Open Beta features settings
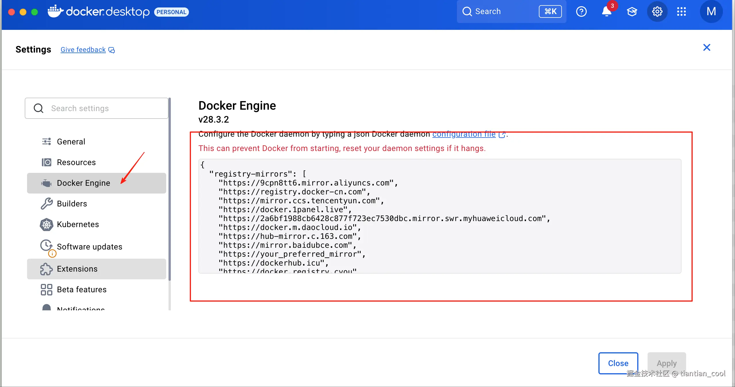 (82, 290)
